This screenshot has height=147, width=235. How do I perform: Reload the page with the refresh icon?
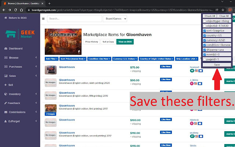tap(15, 10)
